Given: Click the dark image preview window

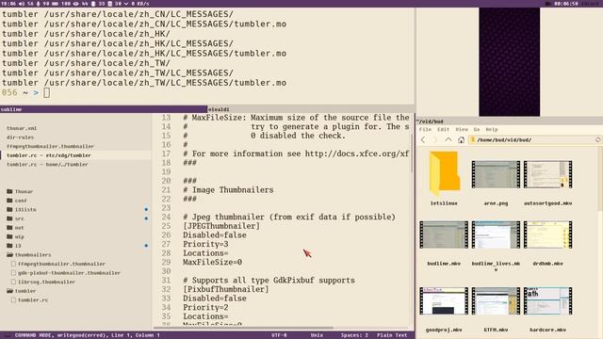Looking at the screenshot, I should (509, 62).
